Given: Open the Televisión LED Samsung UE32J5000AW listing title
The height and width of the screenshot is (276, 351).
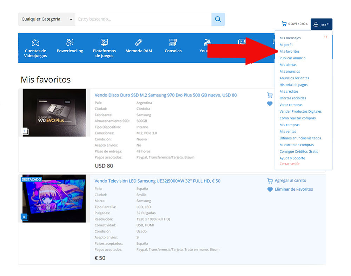Looking at the screenshot, I should [x=157, y=181].
